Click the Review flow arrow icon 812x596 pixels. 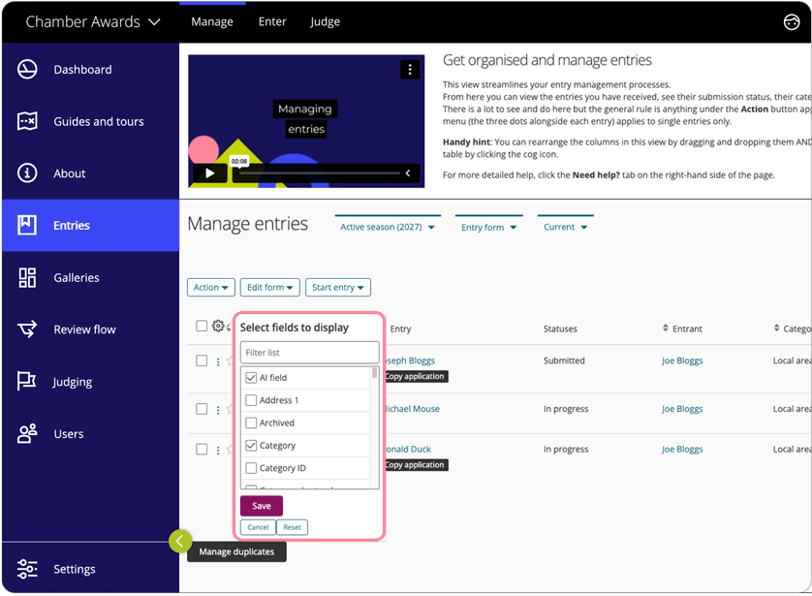pyautogui.click(x=27, y=329)
